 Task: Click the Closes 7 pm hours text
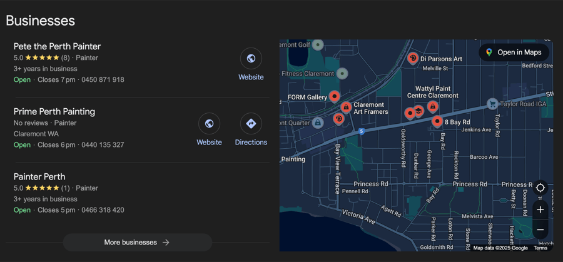pyautogui.click(x=56, y=79)
